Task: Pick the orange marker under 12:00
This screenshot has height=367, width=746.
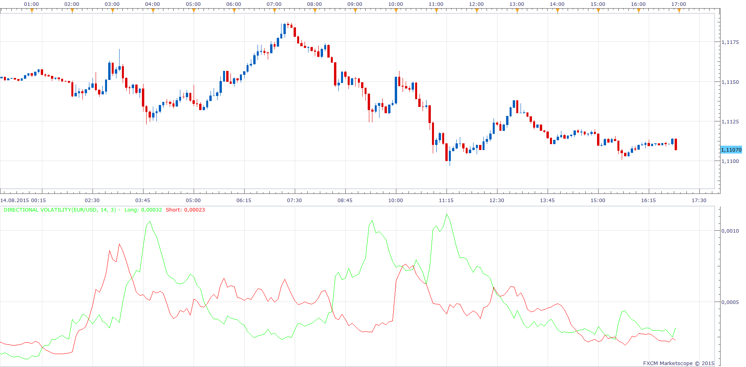Action: coord(477,11)
